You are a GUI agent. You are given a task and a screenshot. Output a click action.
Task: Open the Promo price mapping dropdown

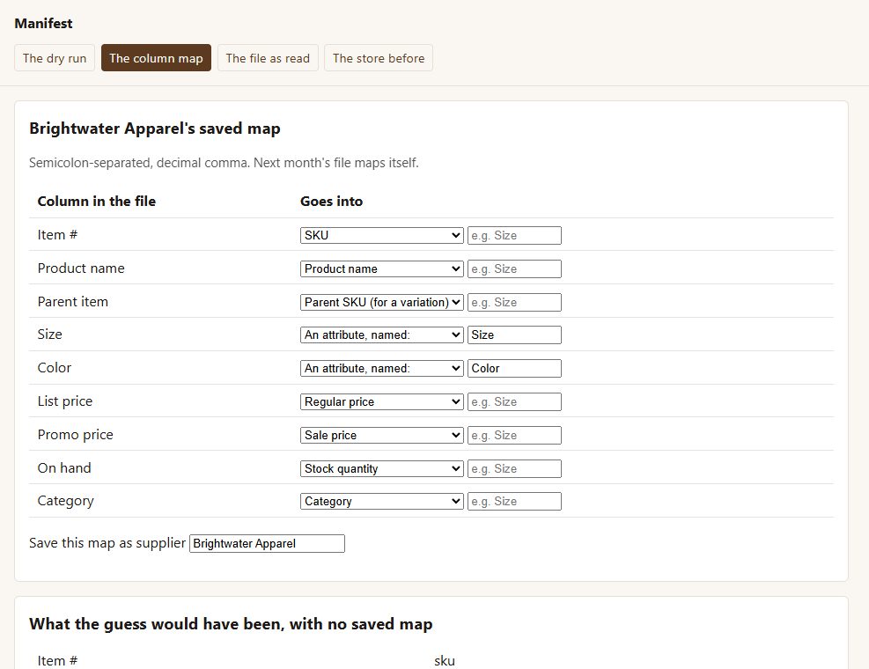pyautogui.click(x=382, y=435)
